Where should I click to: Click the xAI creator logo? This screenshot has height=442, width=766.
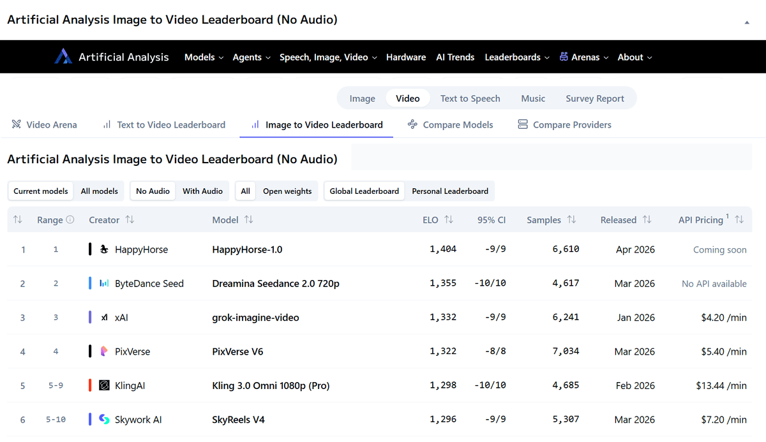click(x=105, y=318)
